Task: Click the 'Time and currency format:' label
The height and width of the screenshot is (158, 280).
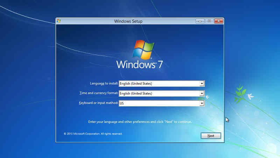Action: (x=99, y=93)
